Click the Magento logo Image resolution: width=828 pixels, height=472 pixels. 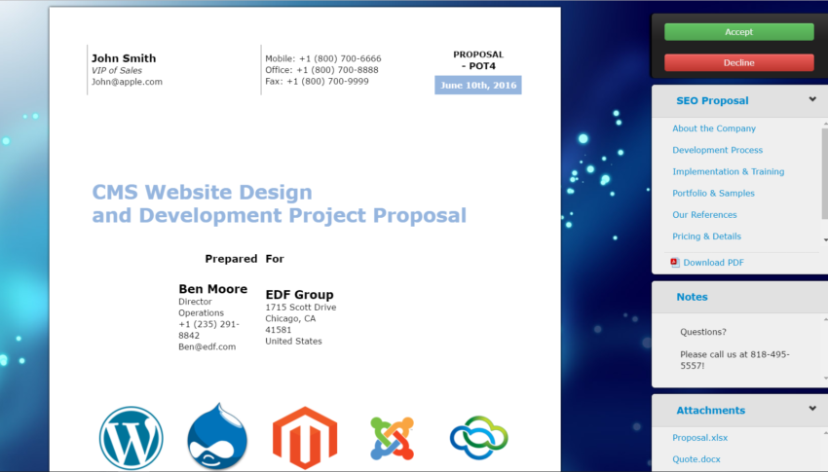(305, 438)
